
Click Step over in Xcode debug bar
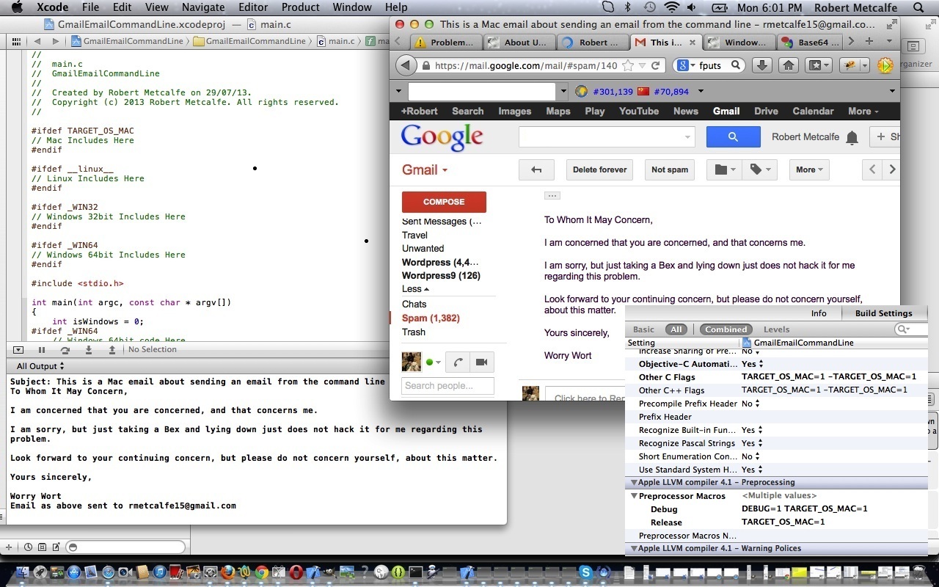pos(65,350)
